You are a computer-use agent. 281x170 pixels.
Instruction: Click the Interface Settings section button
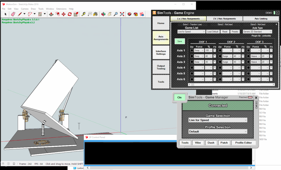point(161,53)
